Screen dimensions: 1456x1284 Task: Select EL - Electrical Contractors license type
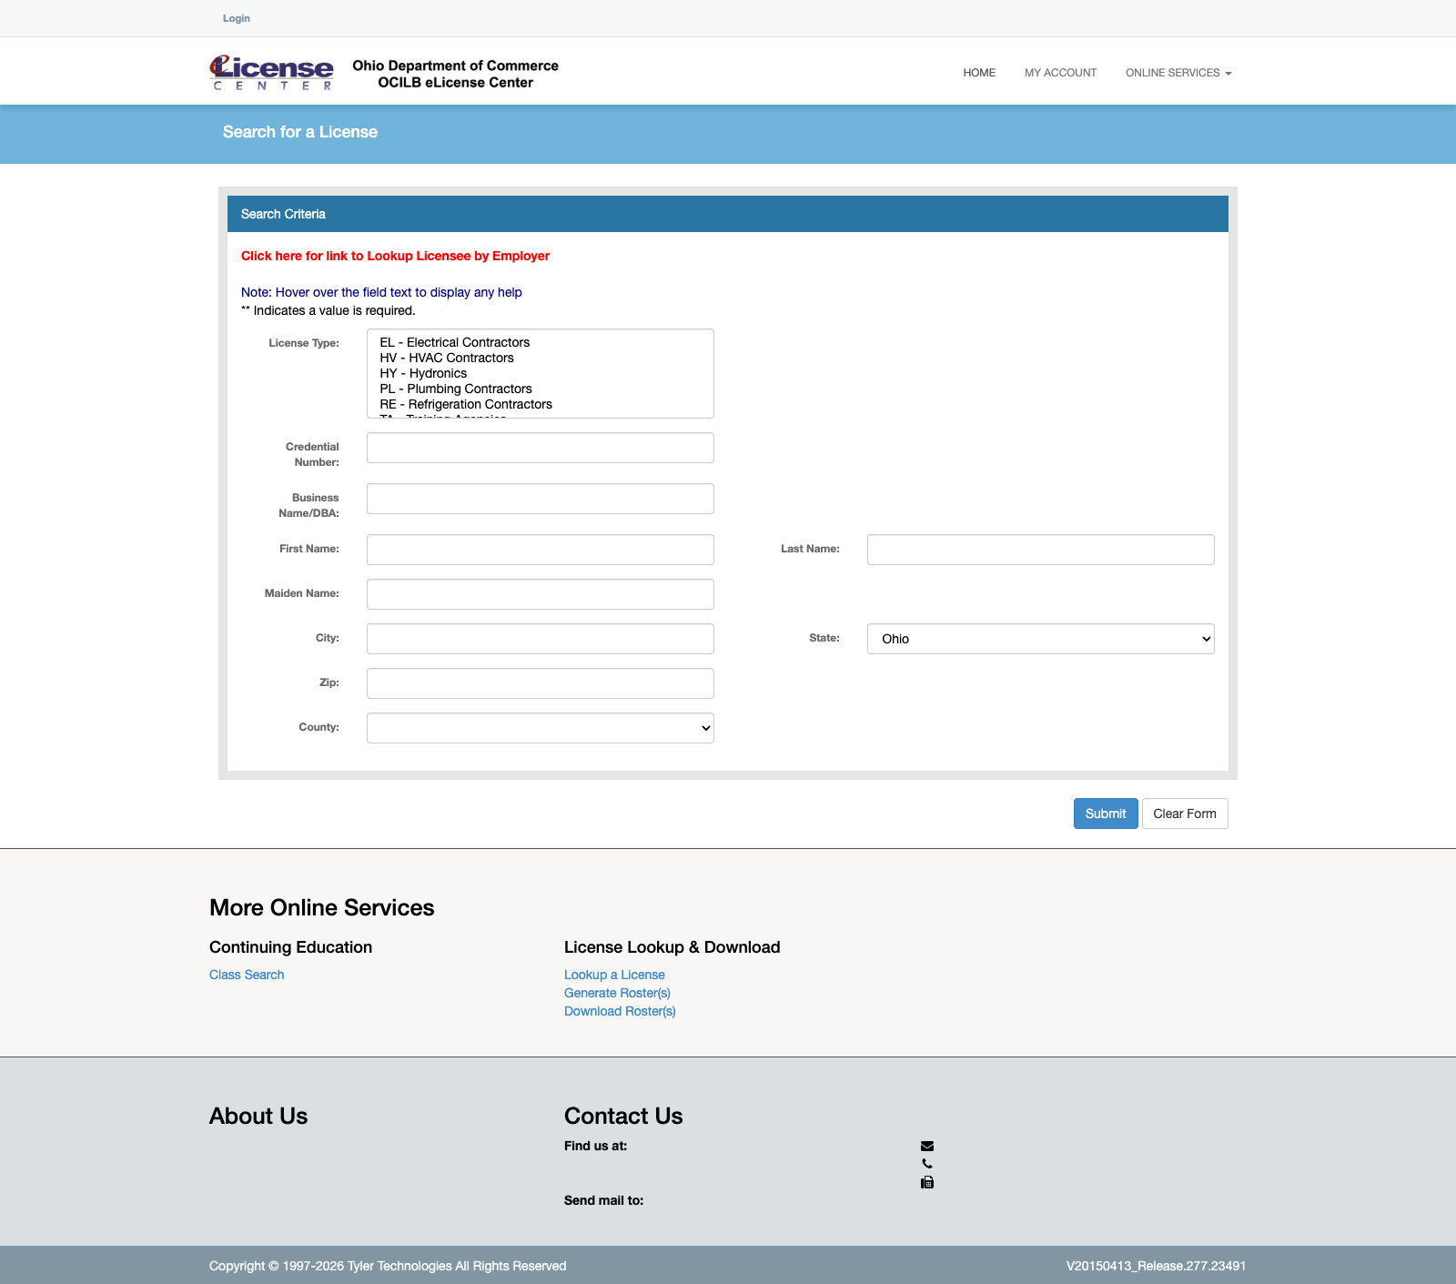[x=454, y=342]
